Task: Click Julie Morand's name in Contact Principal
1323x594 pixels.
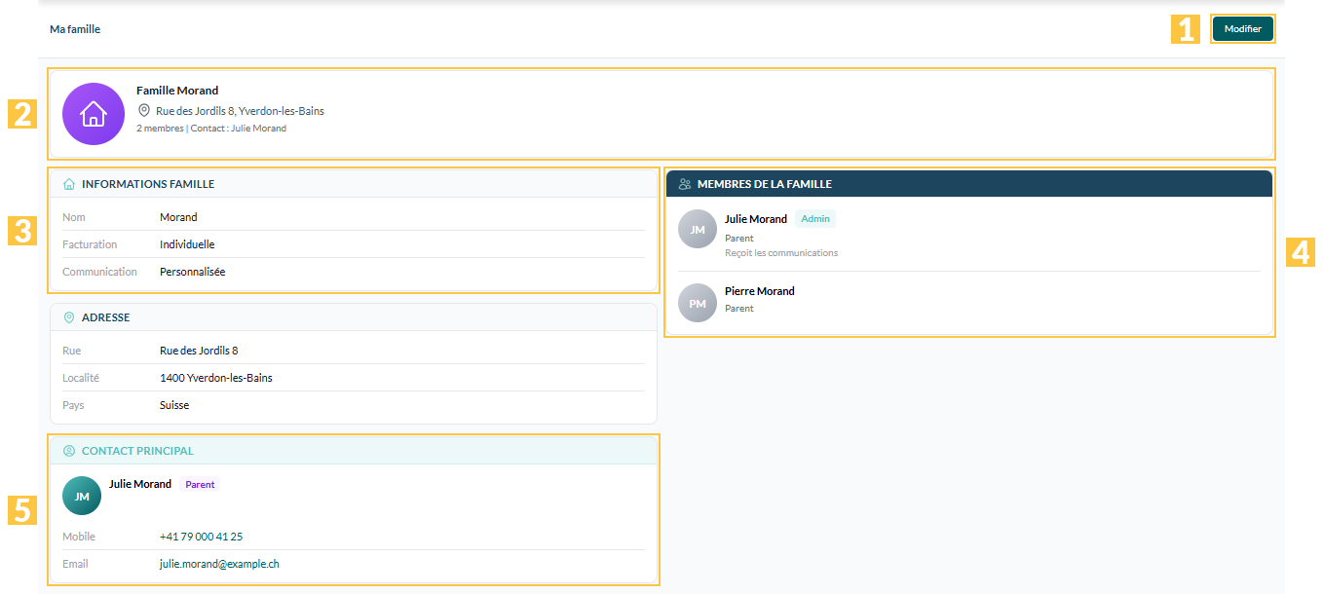Action: pos(140,484)
